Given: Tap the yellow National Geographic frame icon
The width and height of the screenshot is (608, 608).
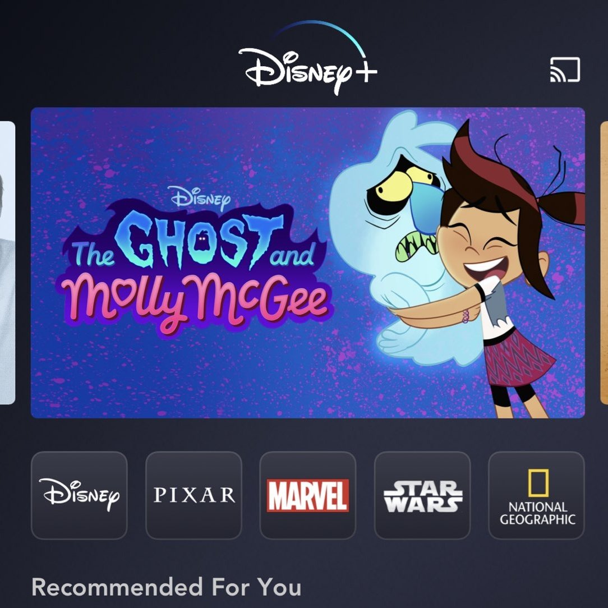Looking at the screenshot, I should (x=538, y=483).
